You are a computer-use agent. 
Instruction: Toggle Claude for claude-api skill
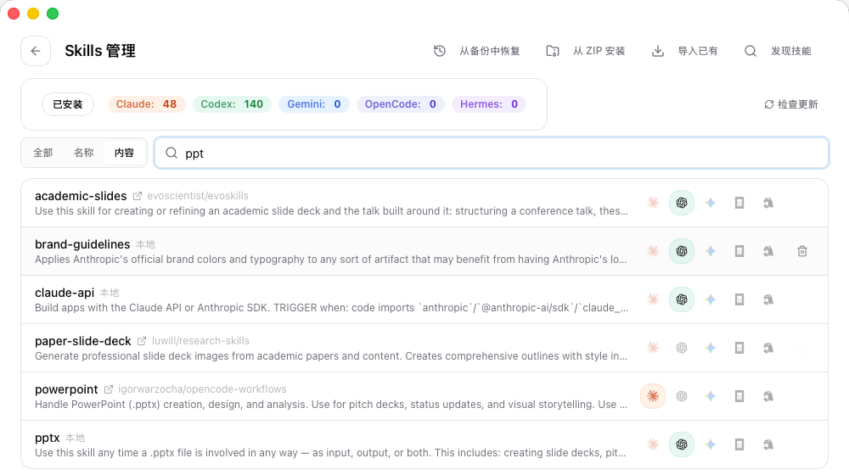click(x=653, y=299)
